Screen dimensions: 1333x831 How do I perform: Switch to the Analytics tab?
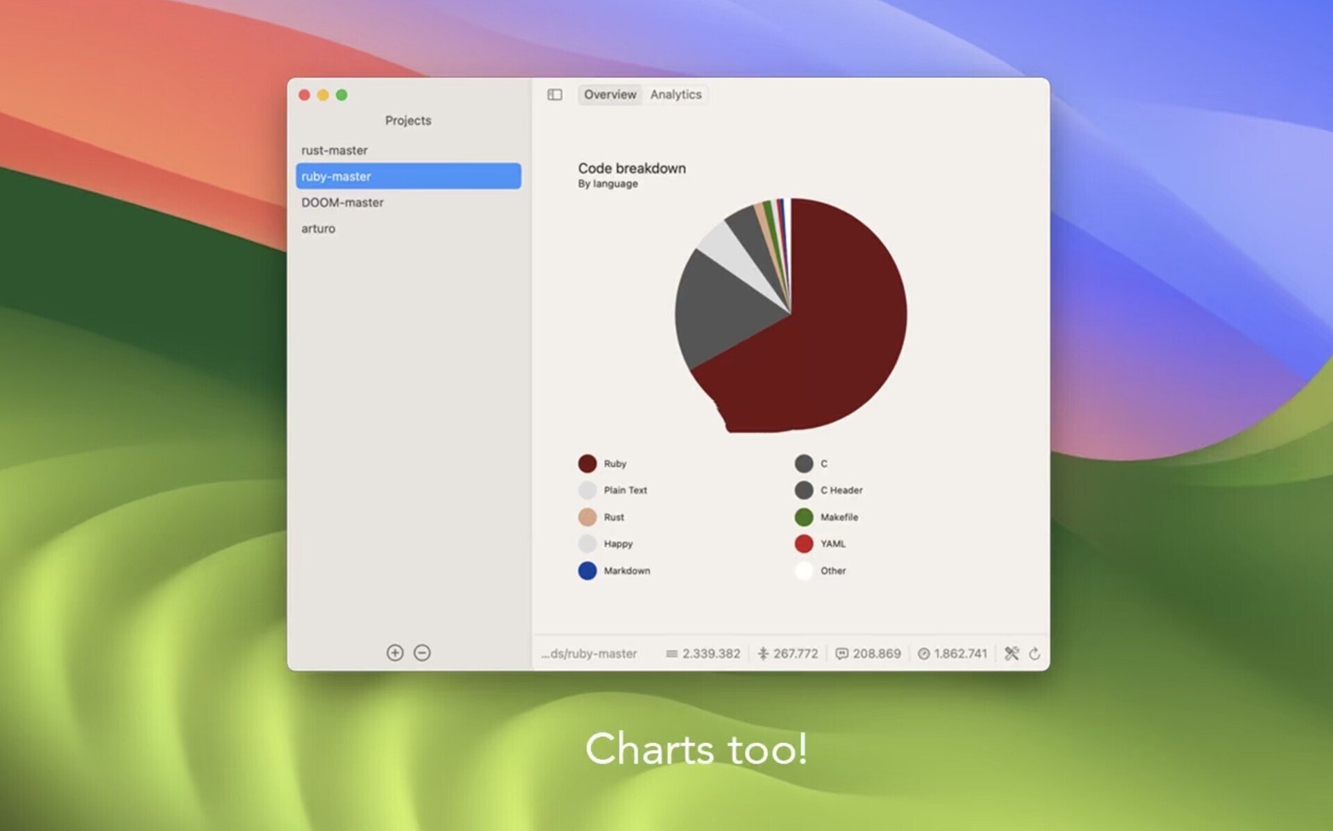tap(676, 94)
